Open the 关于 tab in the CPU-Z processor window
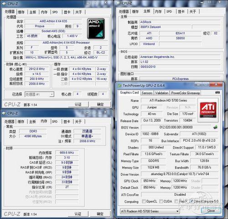Screen dimensions: 228x219 78,12
